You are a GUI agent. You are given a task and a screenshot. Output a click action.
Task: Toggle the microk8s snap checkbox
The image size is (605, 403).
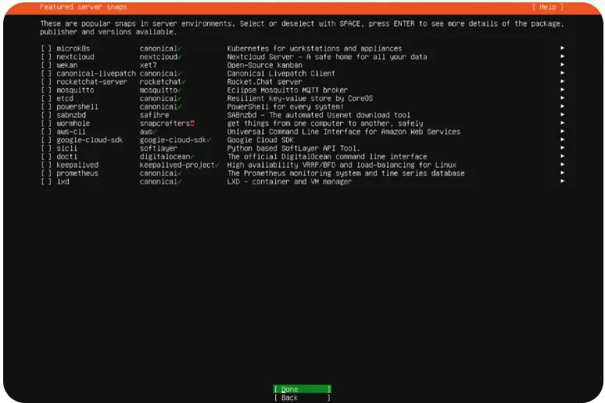46,48
